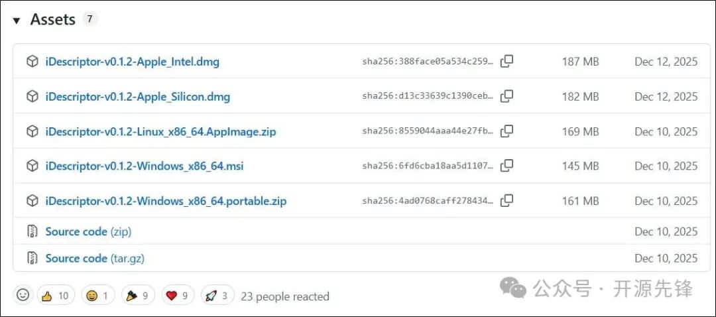This screenshot has height=317, width=716.
Task: Click the package icon beside Apple_Intel.dmg
Action: click(x=32, y=62)
